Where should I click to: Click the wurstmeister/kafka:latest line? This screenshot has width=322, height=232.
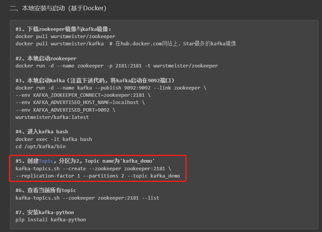(x=52, y=117)
